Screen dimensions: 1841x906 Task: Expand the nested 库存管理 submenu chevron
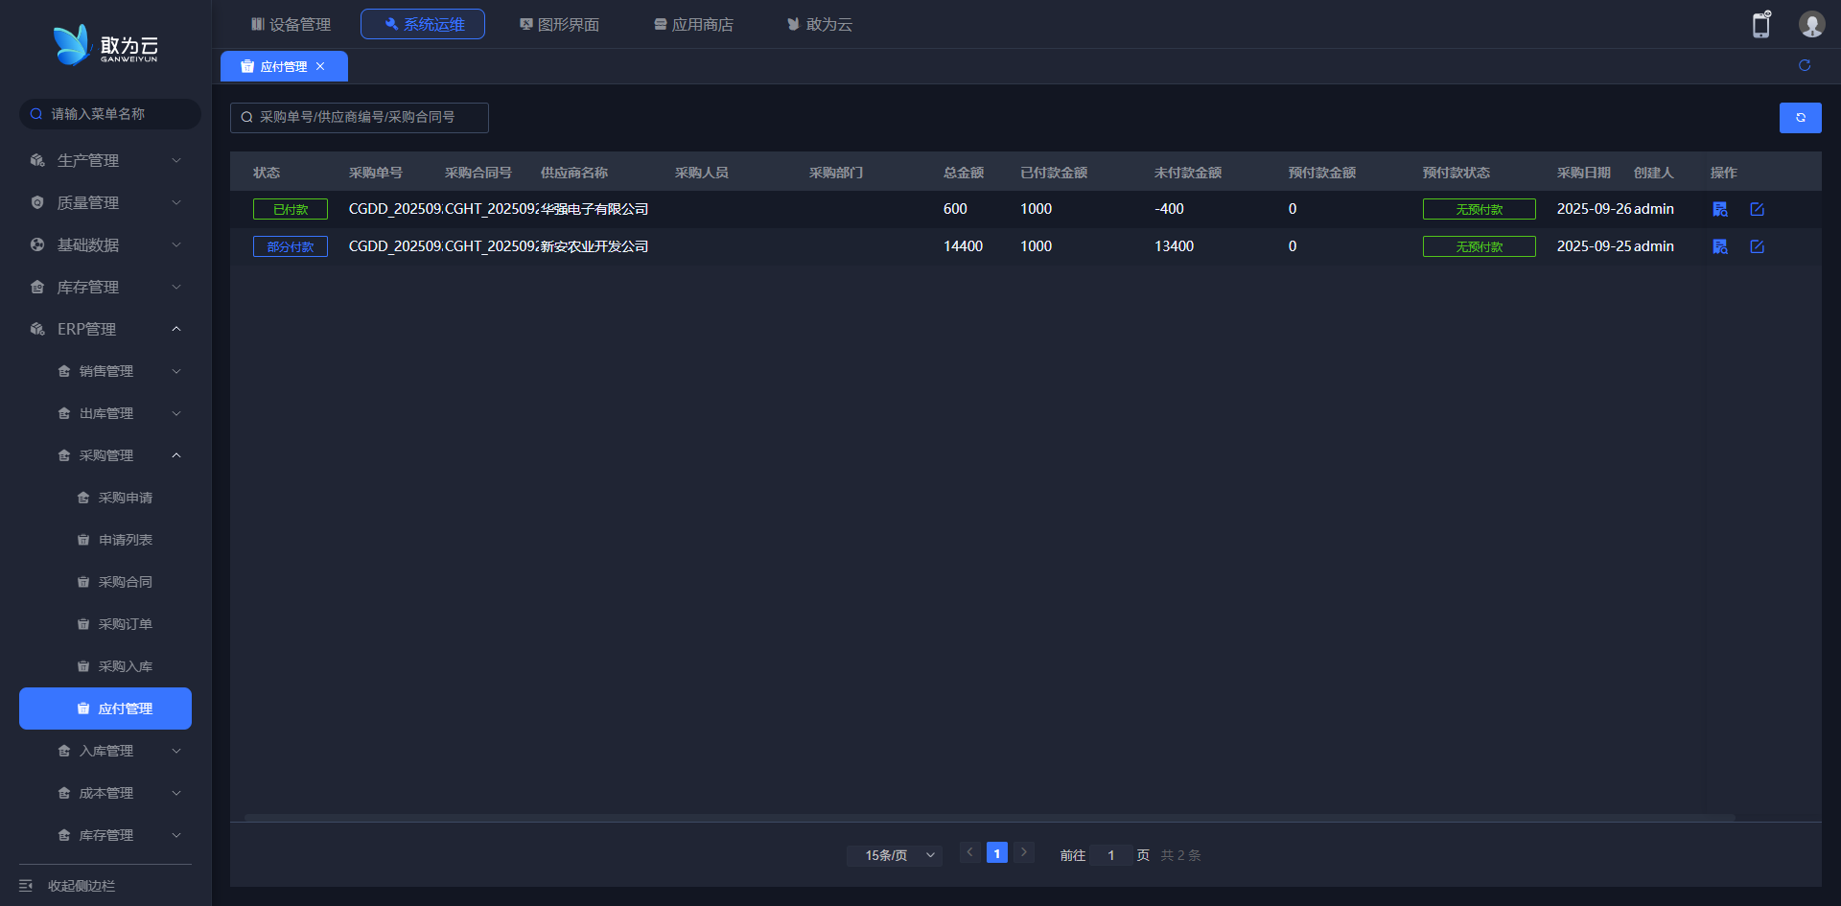[x=176, y=835]
